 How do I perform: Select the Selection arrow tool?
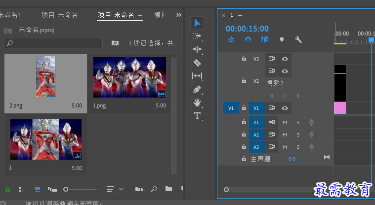tap(197, 23)
